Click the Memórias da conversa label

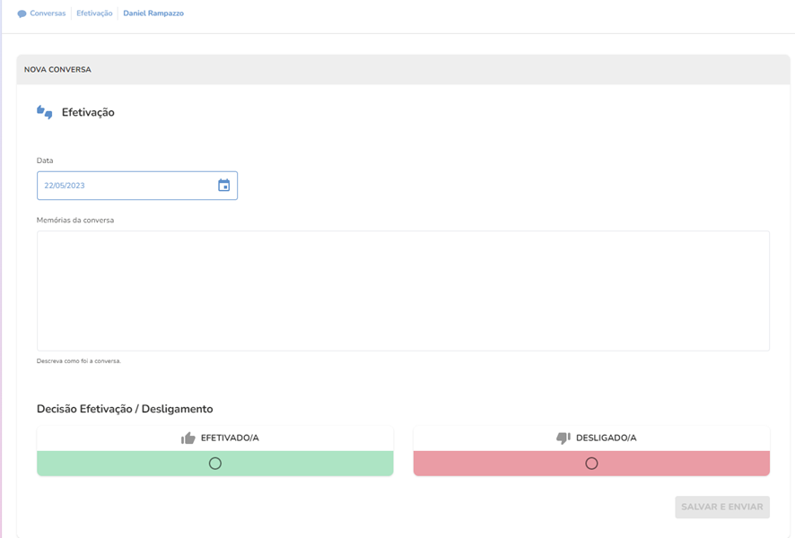(75, 220)
